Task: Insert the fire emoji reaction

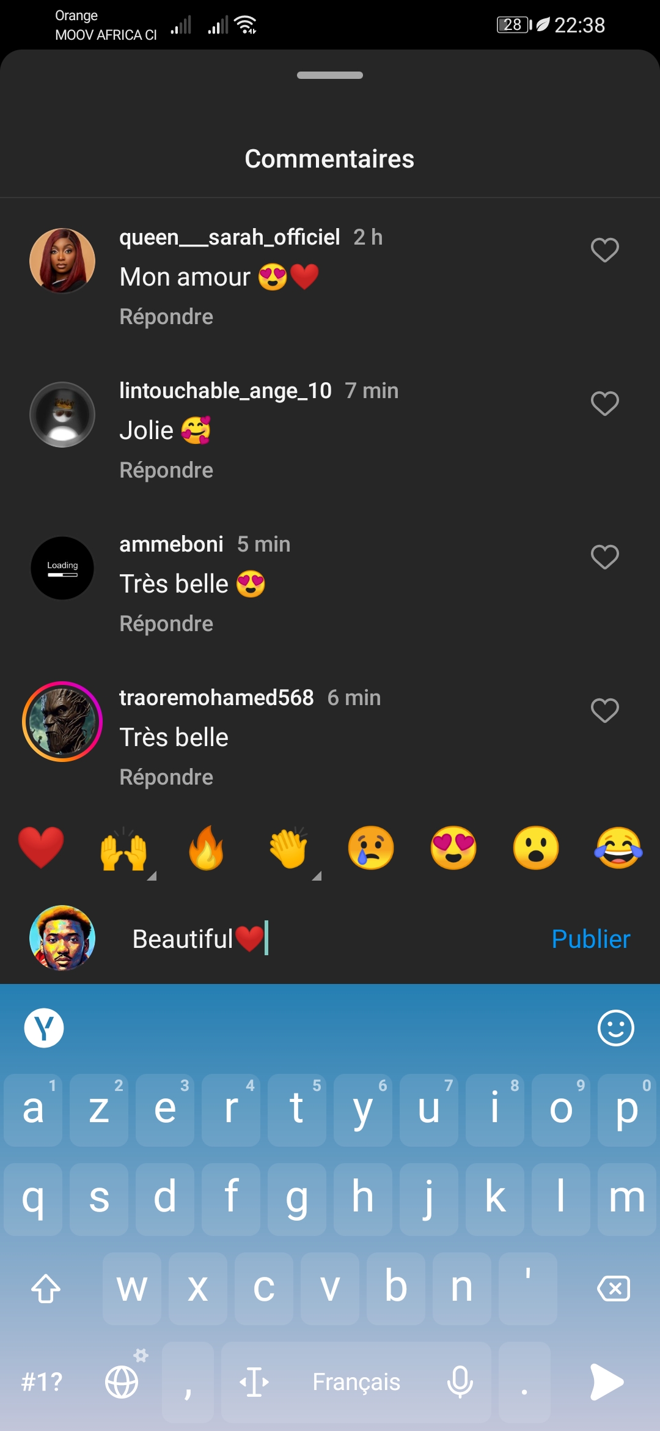Action: 206,848
